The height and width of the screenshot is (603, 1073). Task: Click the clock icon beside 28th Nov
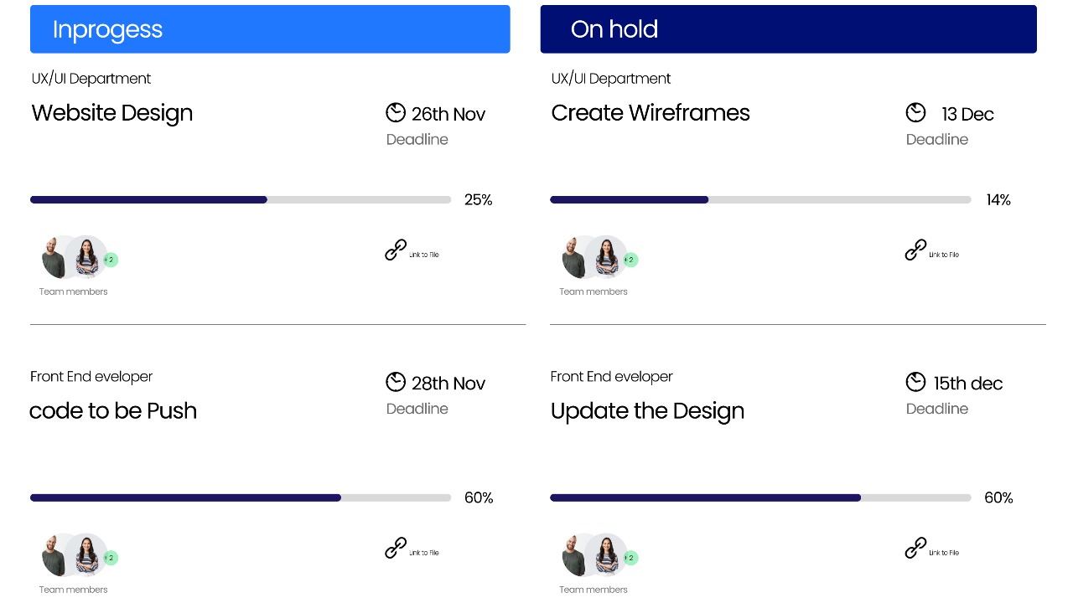click(x=396, y=382)
